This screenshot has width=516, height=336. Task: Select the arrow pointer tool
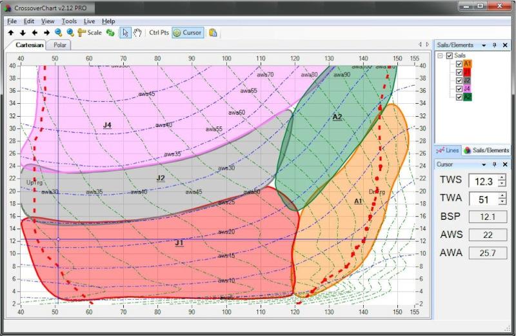[125, 33]
